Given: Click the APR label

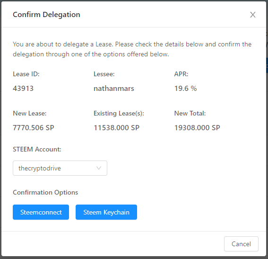Looking at the screenshot, I should coord(181,74).
